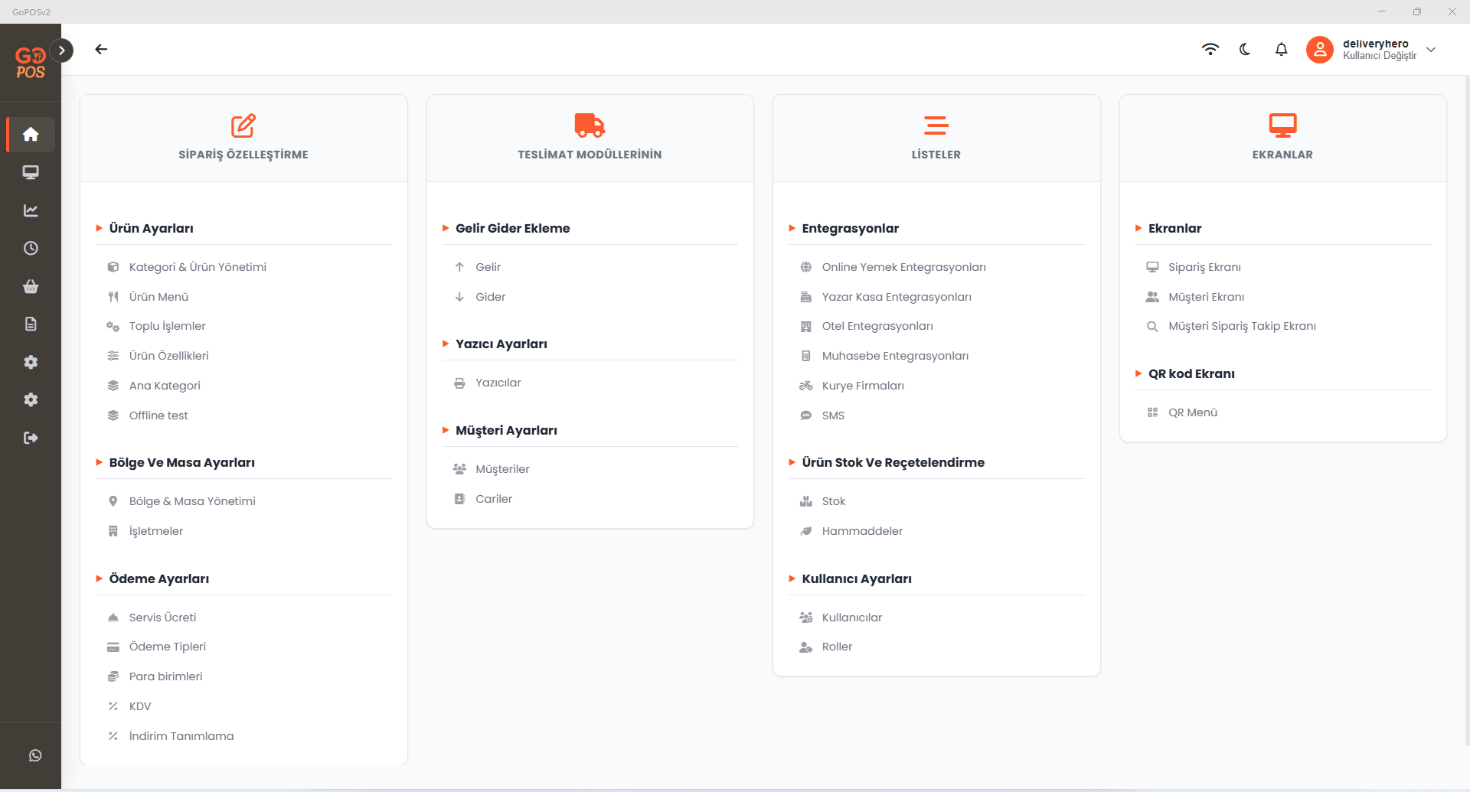The height and width of the screenshot is (792, 1470).
Task: Click the user avatar icon
Action: pyautogui.click(x=1319, y=50)
